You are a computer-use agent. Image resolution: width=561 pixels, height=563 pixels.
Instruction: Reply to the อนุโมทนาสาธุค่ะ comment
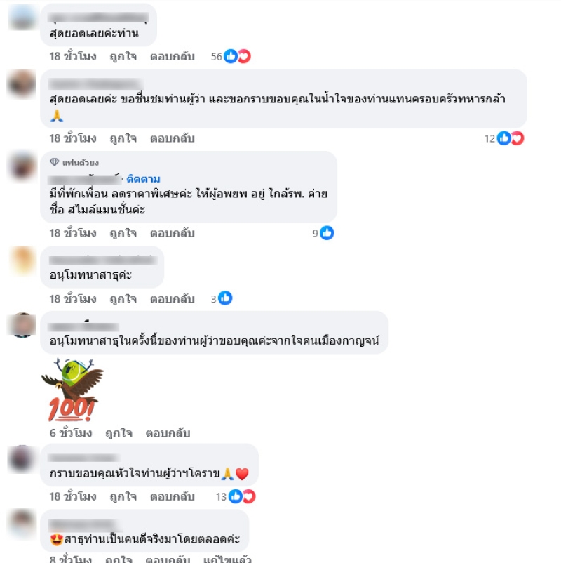pos(173,299)
